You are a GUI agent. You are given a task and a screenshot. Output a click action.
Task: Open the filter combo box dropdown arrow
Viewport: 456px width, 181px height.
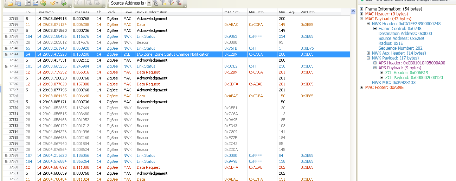(x=149, y=3)
